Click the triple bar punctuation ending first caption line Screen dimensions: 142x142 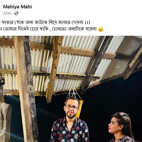88,23
